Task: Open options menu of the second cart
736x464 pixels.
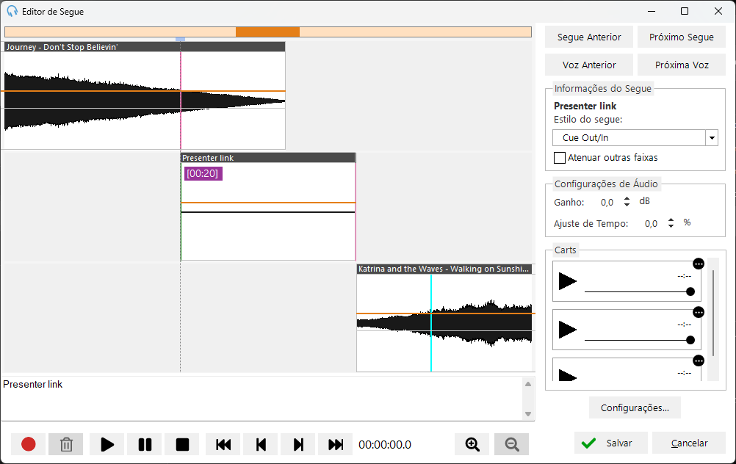Action: [x=699, y=313]
